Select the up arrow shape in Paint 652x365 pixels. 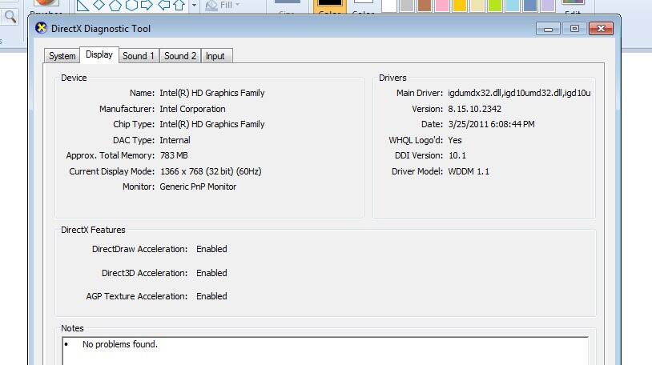(x=179, y=6)
